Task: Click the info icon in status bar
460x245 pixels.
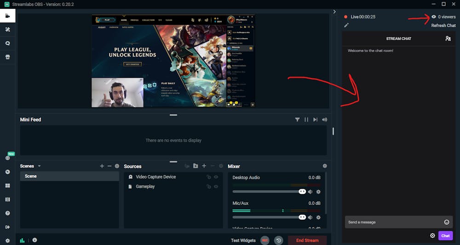Action: point(34,240)
